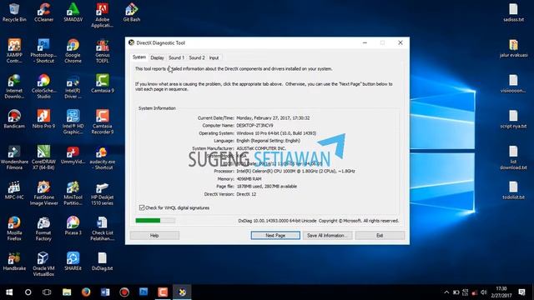Click the DirectX Diagnostic Tool title bar icon

tap(132, 42)
